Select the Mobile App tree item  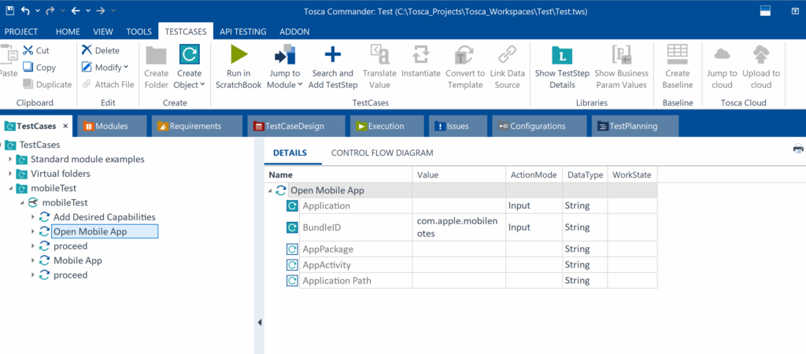click(x=78, y=260)
